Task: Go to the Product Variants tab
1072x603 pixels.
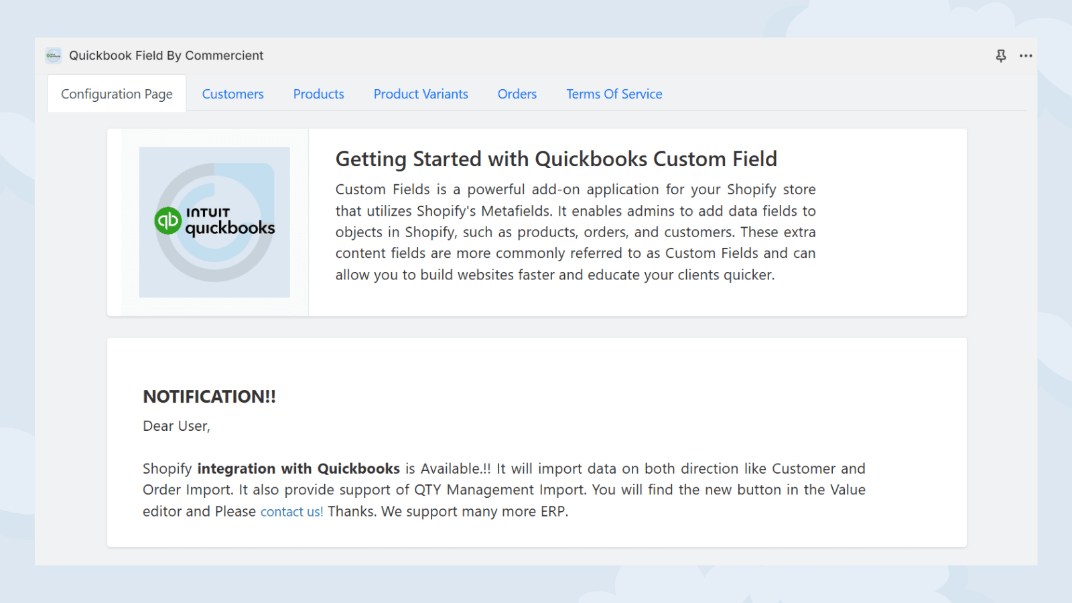Action: coord(421,94)
